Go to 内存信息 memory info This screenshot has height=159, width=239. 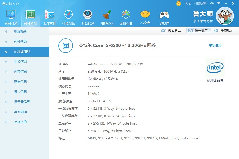[24, 72]
